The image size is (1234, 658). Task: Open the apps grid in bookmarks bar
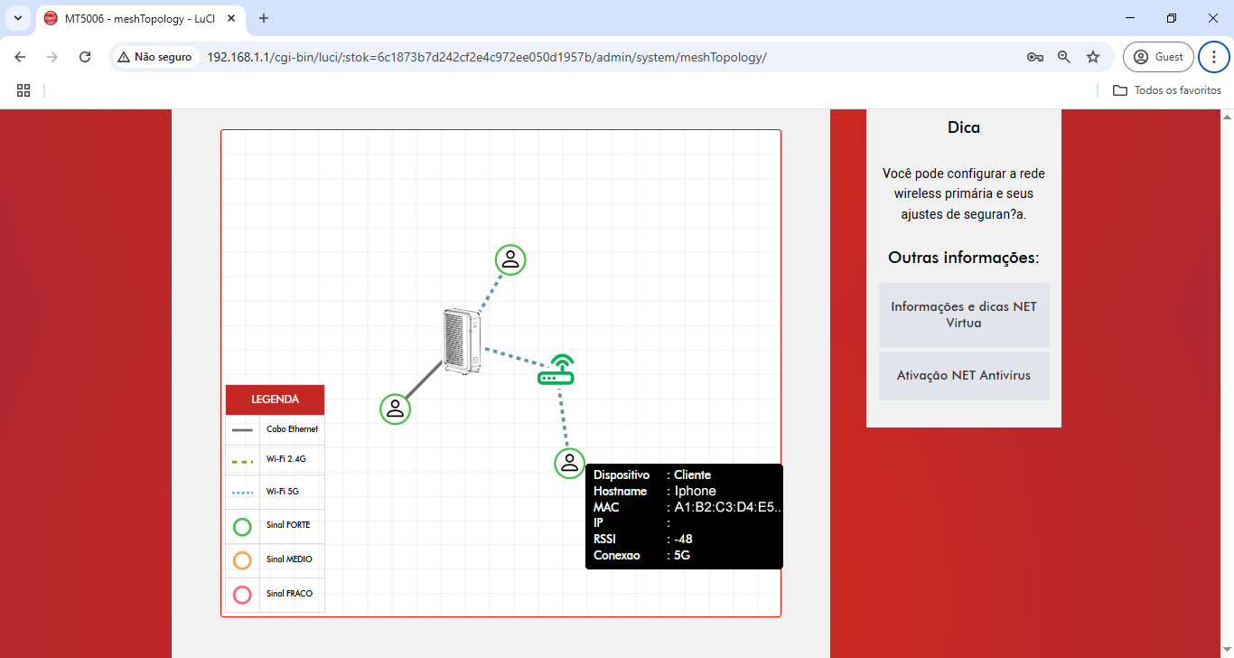click(23, 90)
